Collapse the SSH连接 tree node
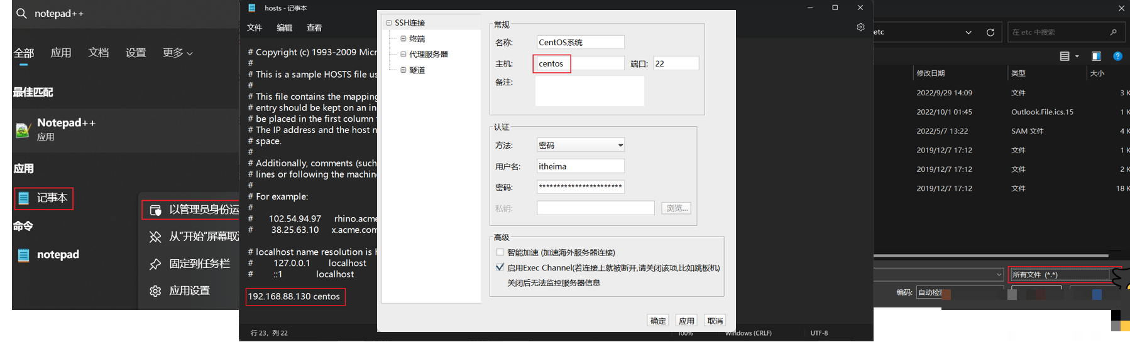The width and height of the screenshot is (1130, 352). click(x=388, y=23)
